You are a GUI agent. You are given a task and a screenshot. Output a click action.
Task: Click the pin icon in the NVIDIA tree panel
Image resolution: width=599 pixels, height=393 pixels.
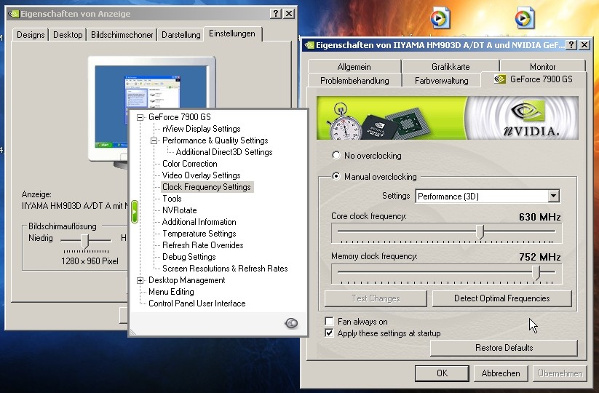coord(291,323)
